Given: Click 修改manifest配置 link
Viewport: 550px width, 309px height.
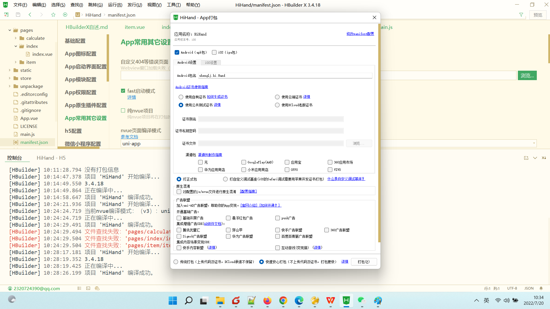Looking at the screenshot, I should 360,34.
